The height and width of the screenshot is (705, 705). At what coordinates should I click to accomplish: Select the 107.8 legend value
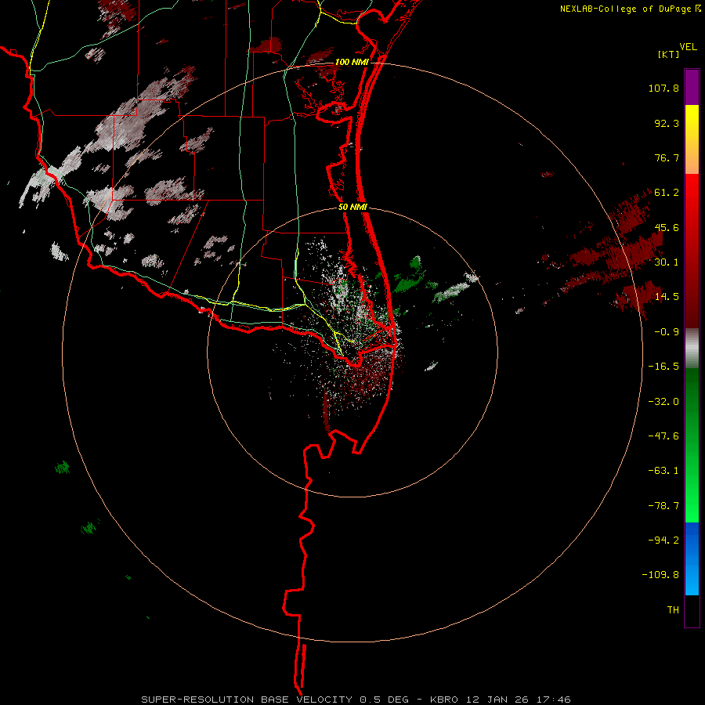coord(663,88)
